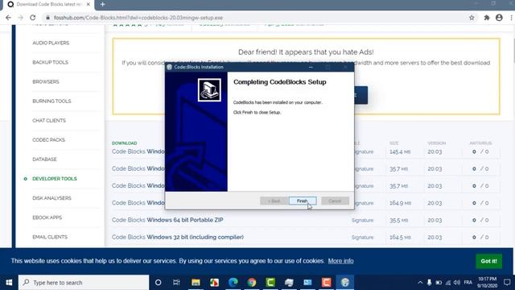
Task: Open BURNING TOOLS category in sidebar
Action: (51, 101)
